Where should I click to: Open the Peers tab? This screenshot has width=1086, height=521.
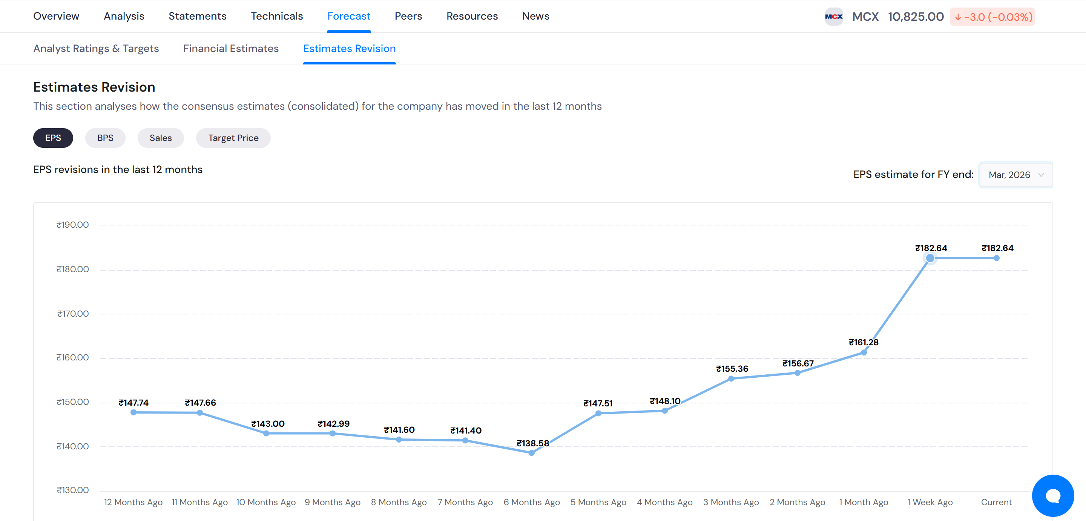coord(408,16)
